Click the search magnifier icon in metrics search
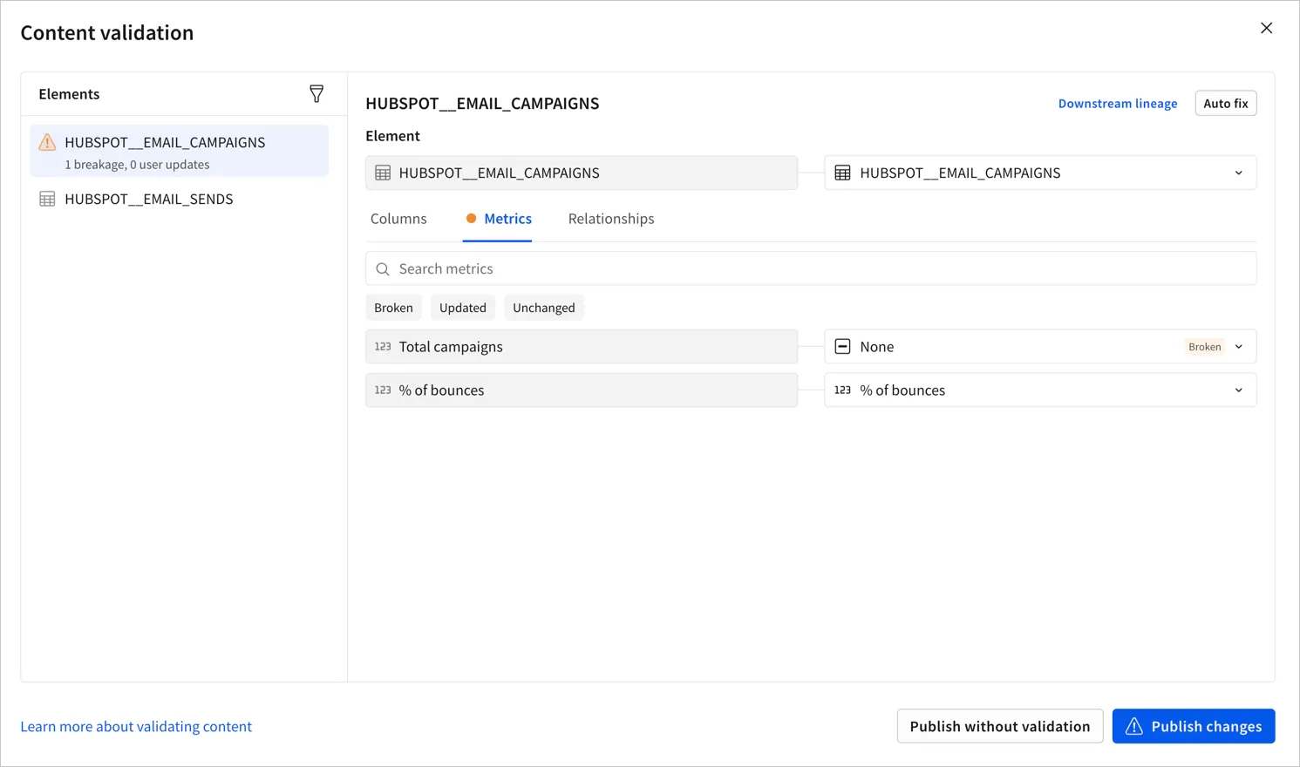This screenshot has height=767, width=1300. click(383, 268)
